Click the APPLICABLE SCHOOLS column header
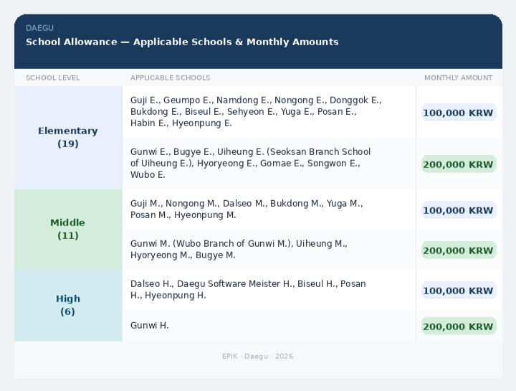516x391 pixels. click(x=170, y=77)
